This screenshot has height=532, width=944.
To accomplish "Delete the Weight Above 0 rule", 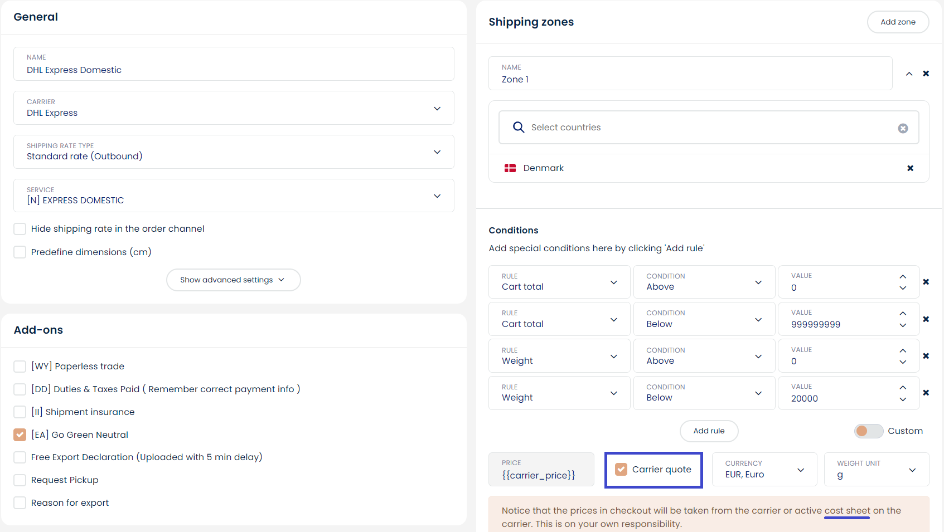I will pyautogui.click(x=926, y=356).
